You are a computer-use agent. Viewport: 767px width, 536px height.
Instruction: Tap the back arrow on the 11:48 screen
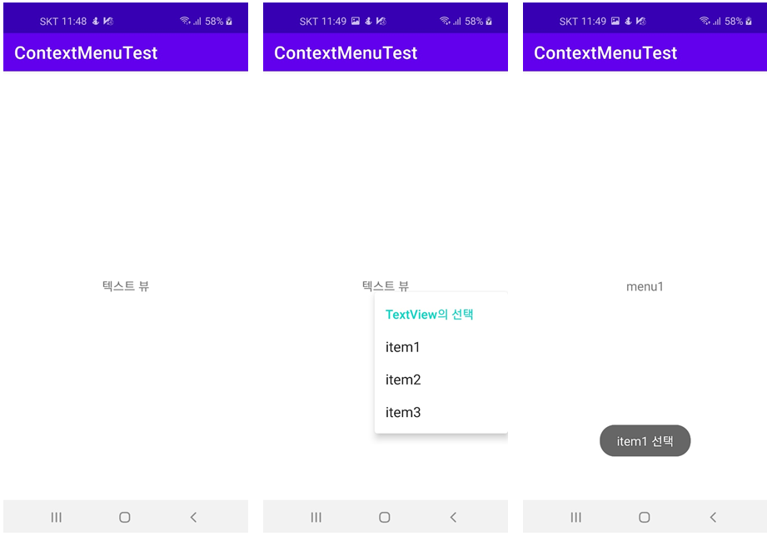[193, 517]
